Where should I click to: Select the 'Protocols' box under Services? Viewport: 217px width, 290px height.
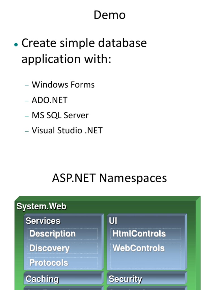62,263
